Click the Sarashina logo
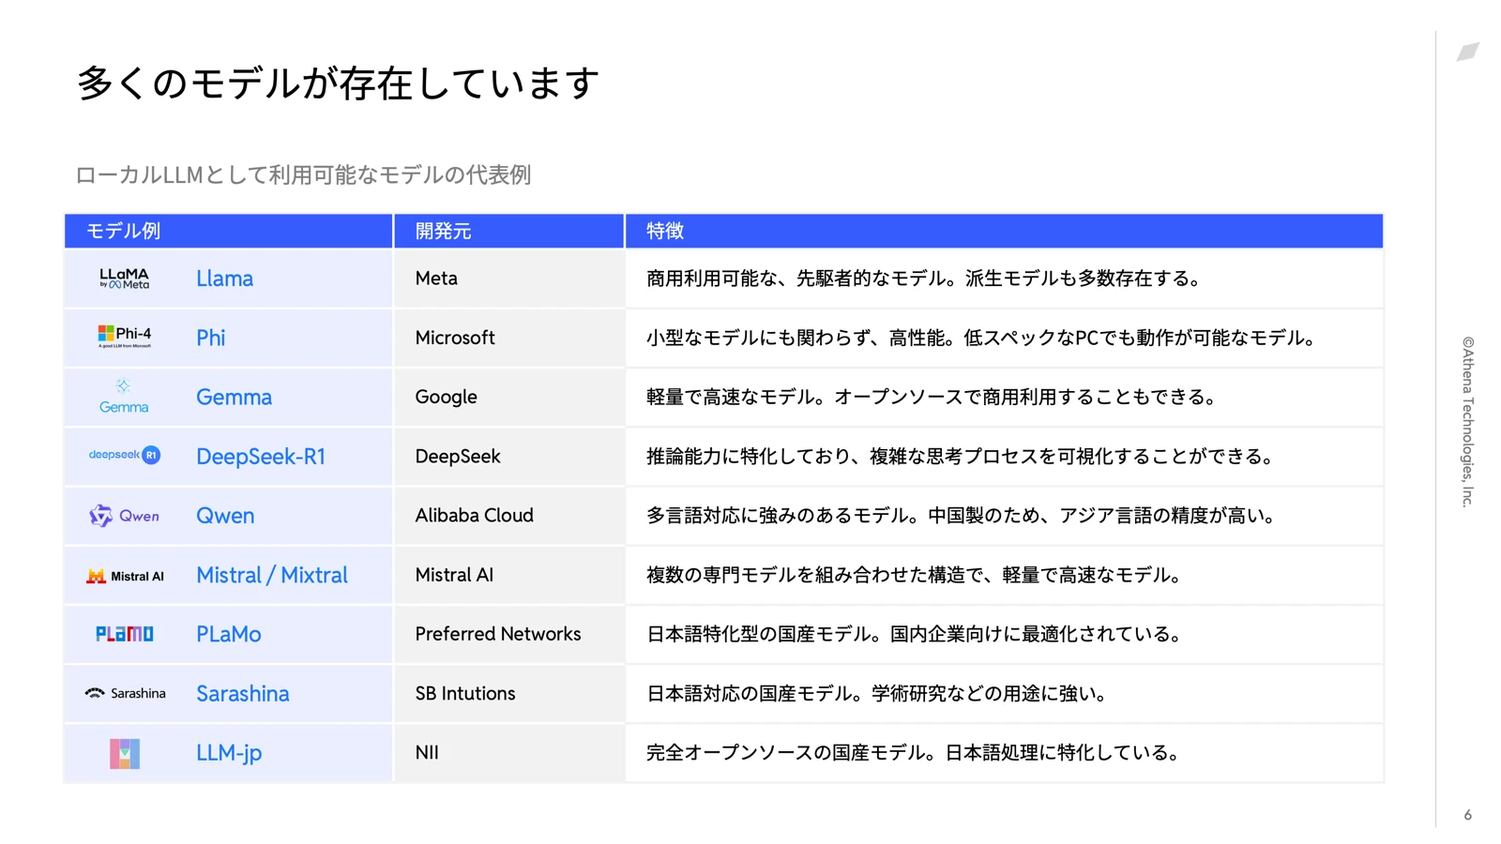The image size is (1501, 844). point(124,694)
